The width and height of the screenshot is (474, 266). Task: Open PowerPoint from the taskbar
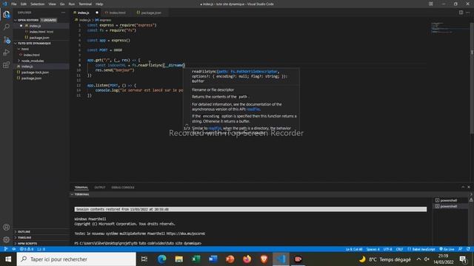[230, 259]
